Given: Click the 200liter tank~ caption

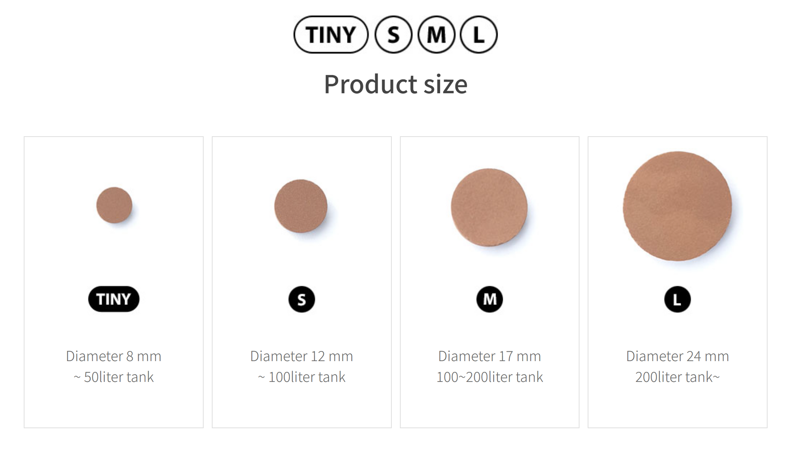Looking at the screenshot, I should [677, 377].
